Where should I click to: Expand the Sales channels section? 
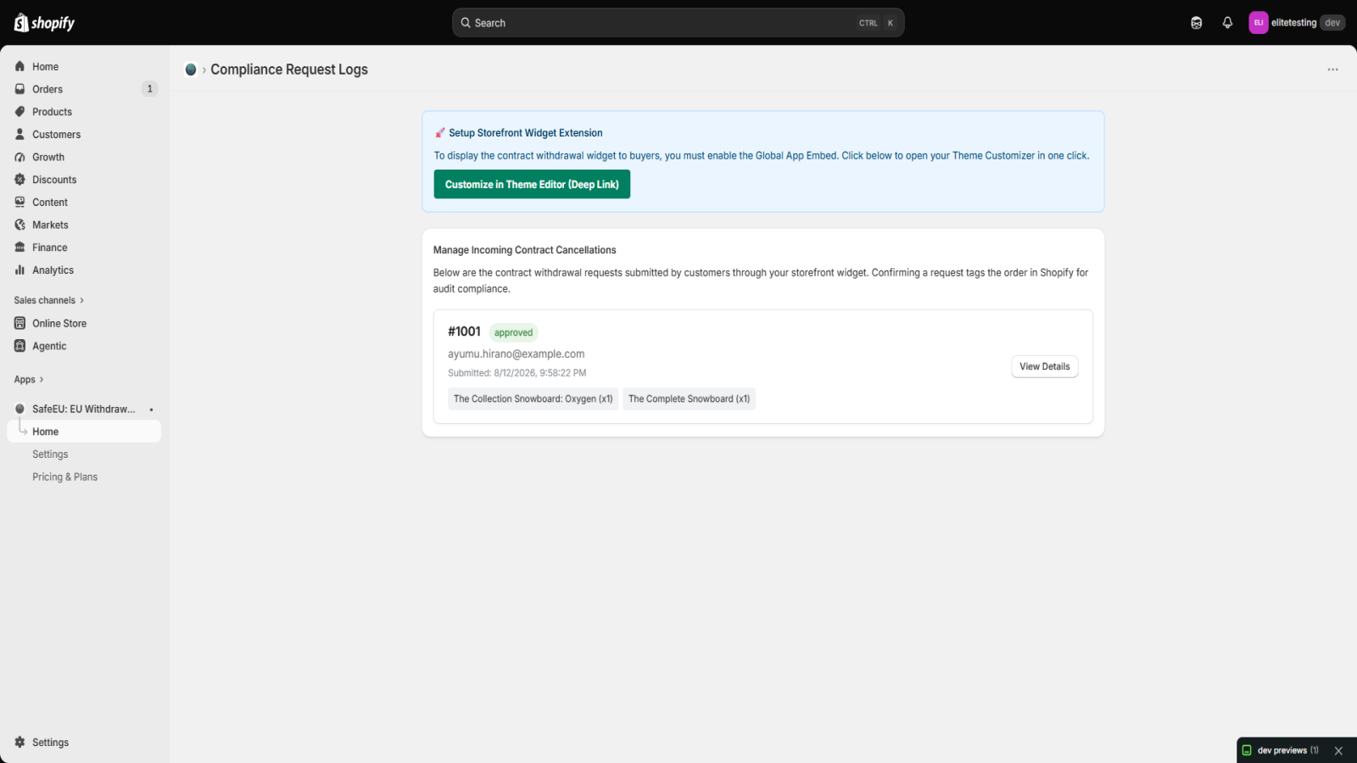click(49, 300)
